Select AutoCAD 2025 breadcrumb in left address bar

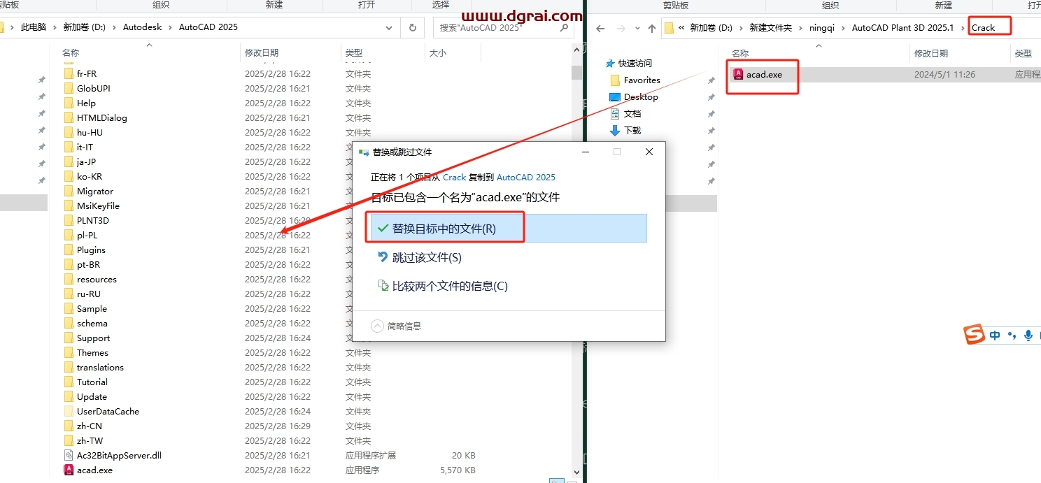coord(208,27)
